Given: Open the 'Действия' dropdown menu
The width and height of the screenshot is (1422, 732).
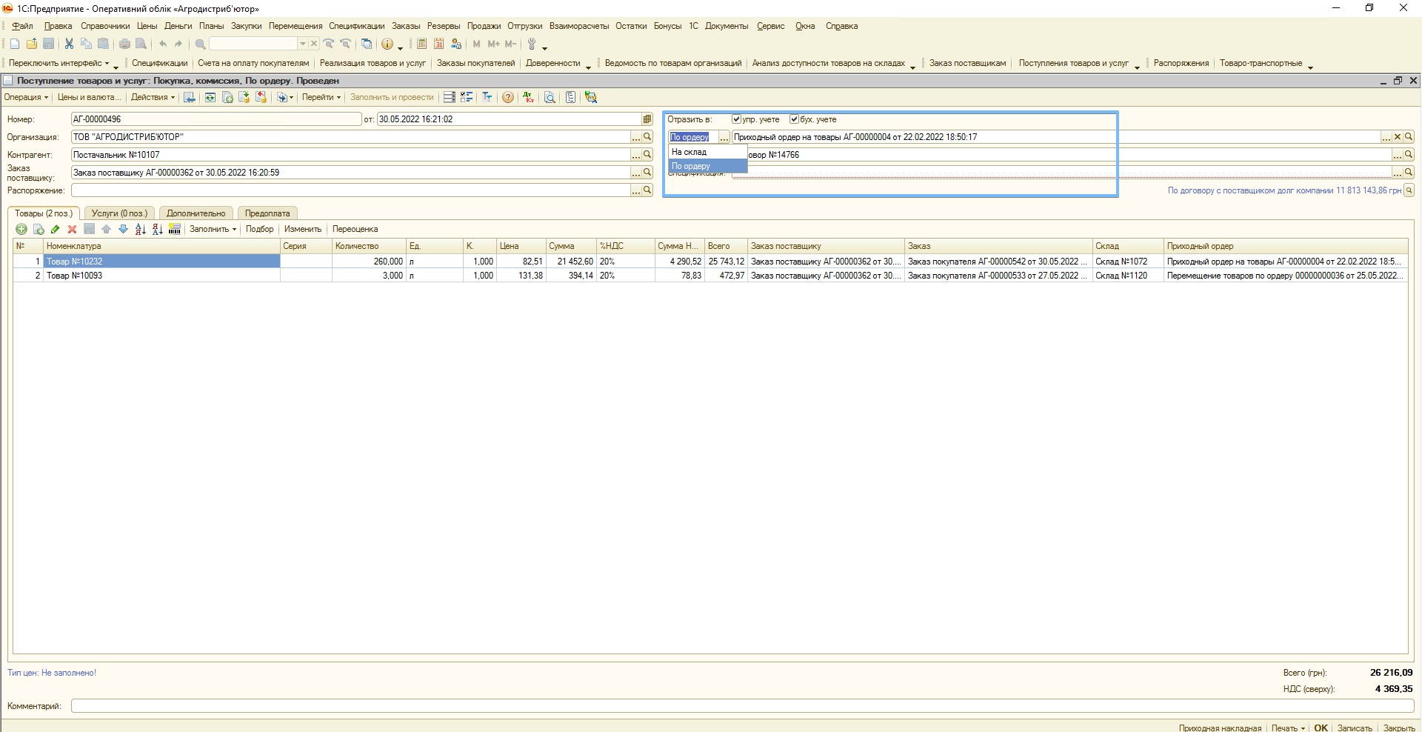Looking at the screenshot, I should click(153, 98).
